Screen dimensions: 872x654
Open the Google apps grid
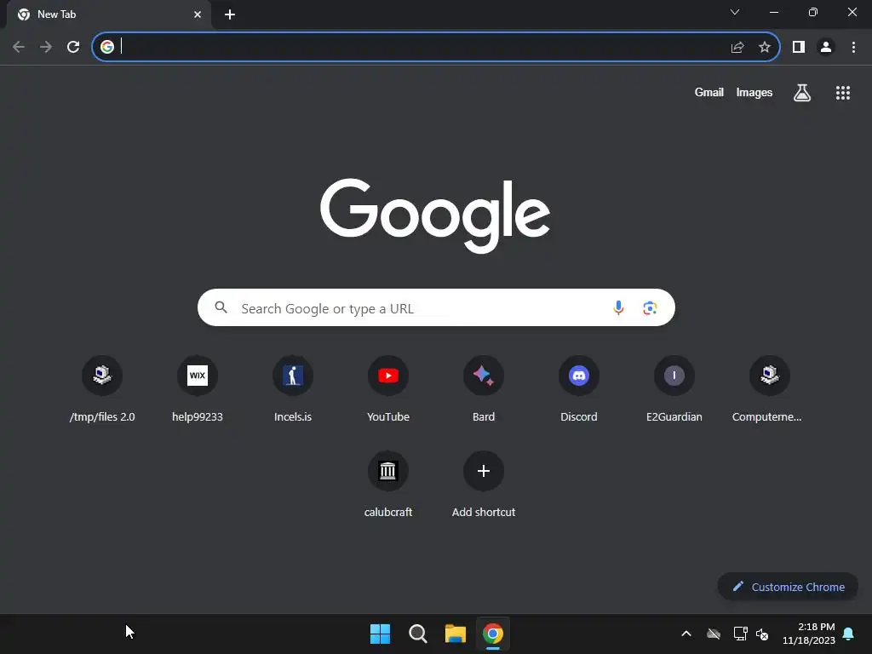(x=842, y=93)
